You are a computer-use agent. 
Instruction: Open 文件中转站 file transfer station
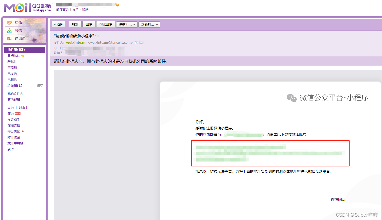(x=15, y=143)
